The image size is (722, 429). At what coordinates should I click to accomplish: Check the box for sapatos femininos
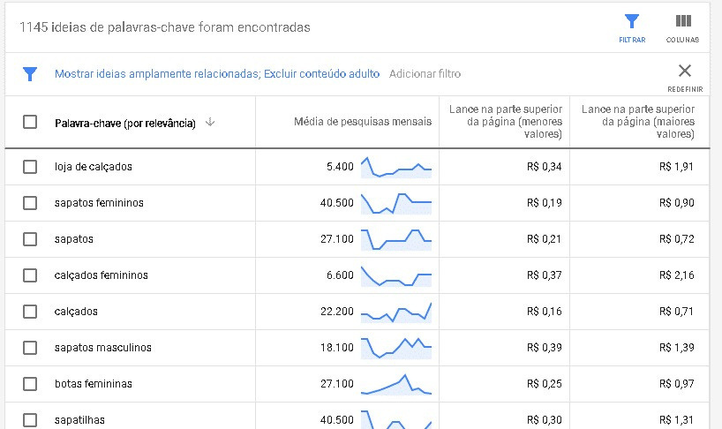(x=30, y=203)
